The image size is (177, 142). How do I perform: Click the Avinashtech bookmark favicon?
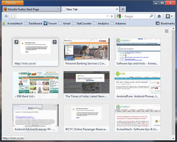(x=4, y=23)
